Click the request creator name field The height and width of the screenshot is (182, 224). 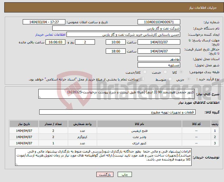123,35
